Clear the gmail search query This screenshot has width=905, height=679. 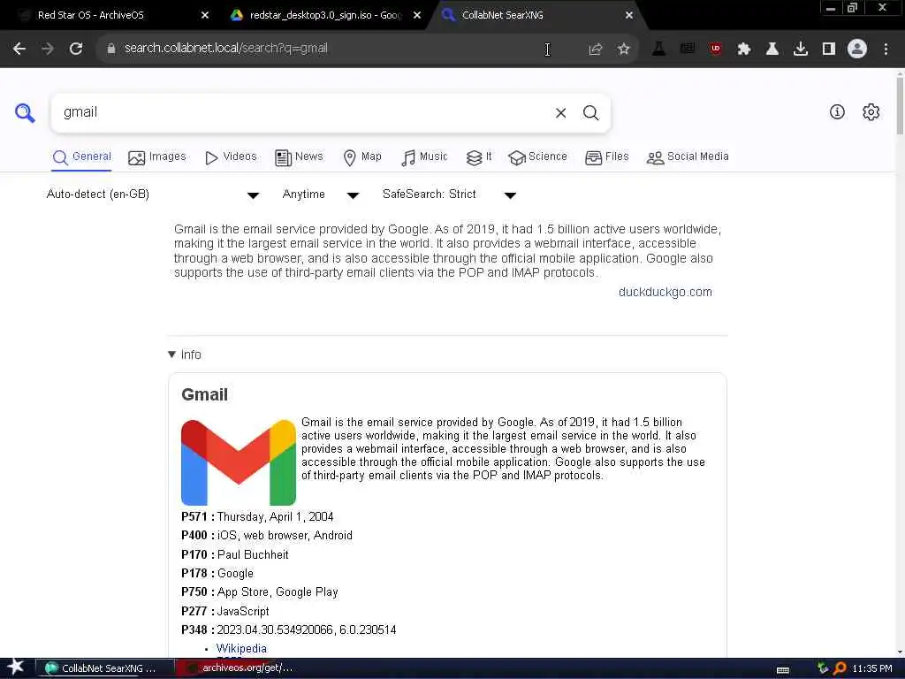point(560,113)
